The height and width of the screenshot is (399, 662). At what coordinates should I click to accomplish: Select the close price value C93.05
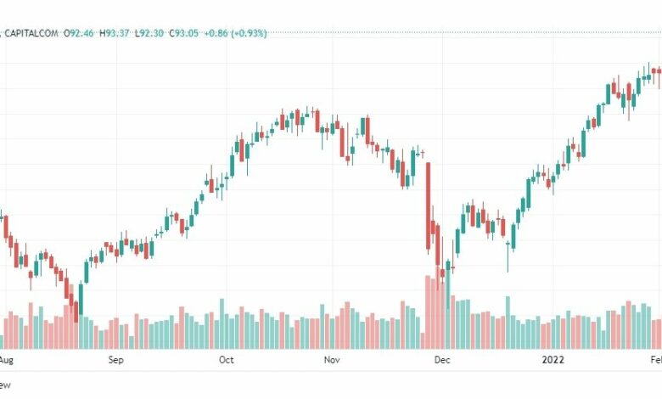(x=183, y=33)
